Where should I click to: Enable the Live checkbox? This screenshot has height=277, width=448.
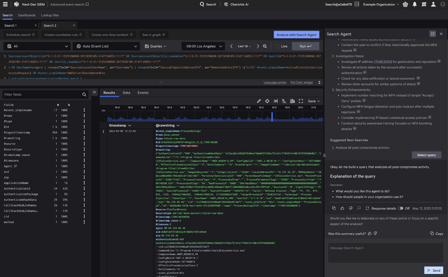tap(277, 46)
